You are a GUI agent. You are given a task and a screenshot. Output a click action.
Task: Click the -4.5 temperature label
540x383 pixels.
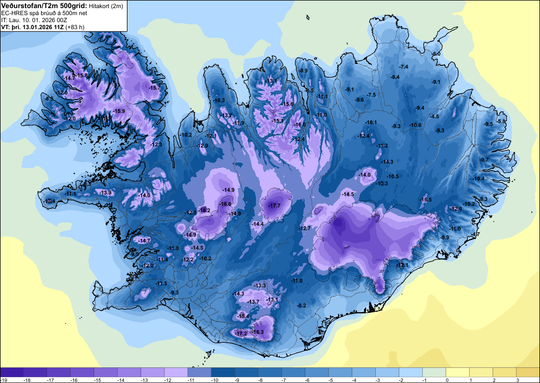click(x=435, y=117)
